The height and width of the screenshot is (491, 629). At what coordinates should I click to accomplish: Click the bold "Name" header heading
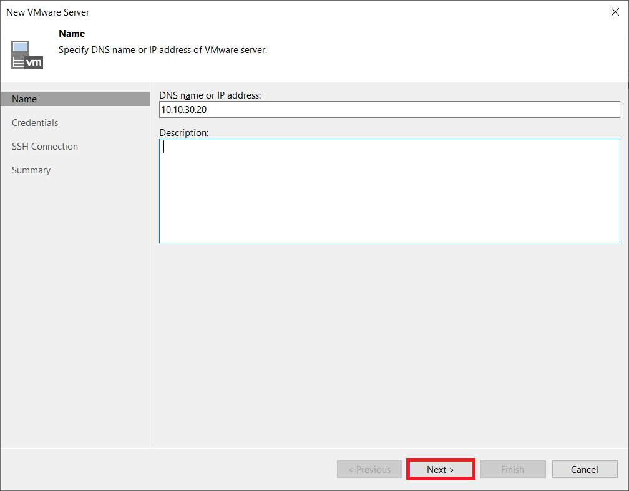[x=72, y=34]
